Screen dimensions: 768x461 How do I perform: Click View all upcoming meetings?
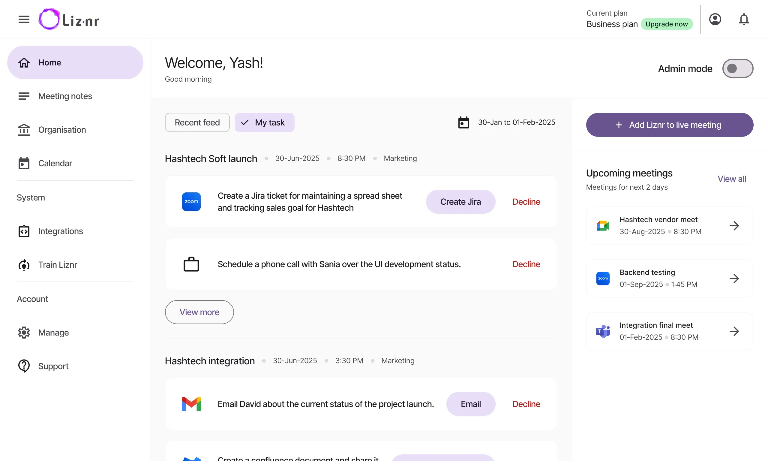732,179
